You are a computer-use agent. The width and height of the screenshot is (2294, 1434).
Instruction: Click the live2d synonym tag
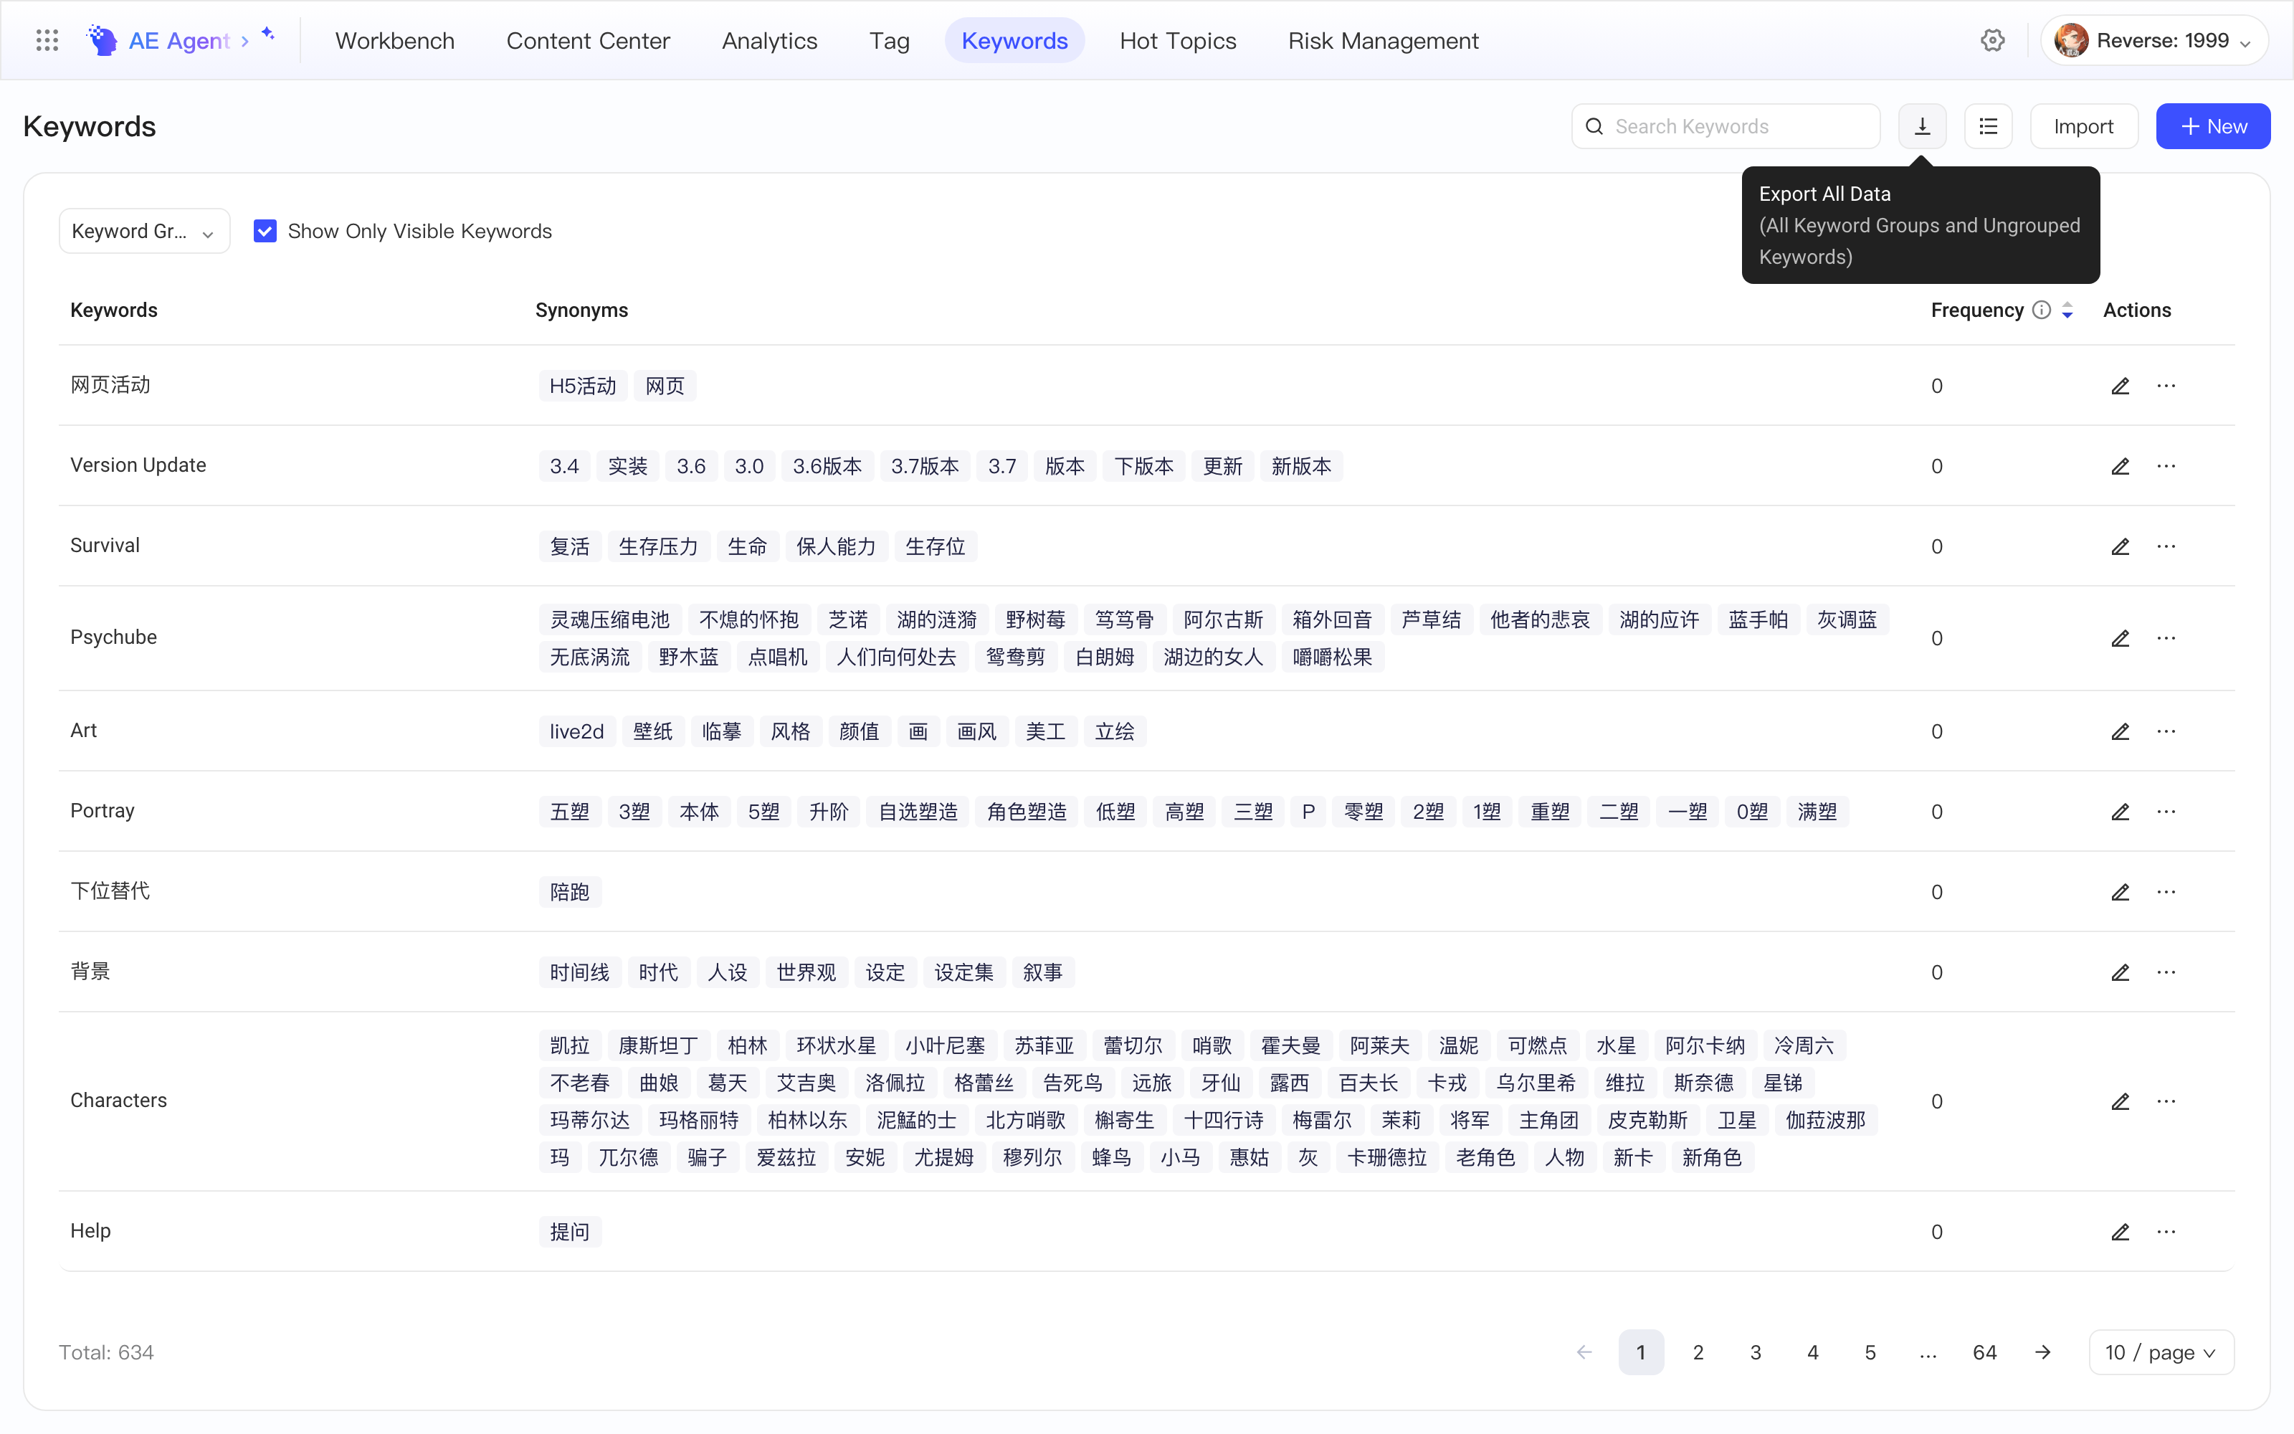pos(576,731)
